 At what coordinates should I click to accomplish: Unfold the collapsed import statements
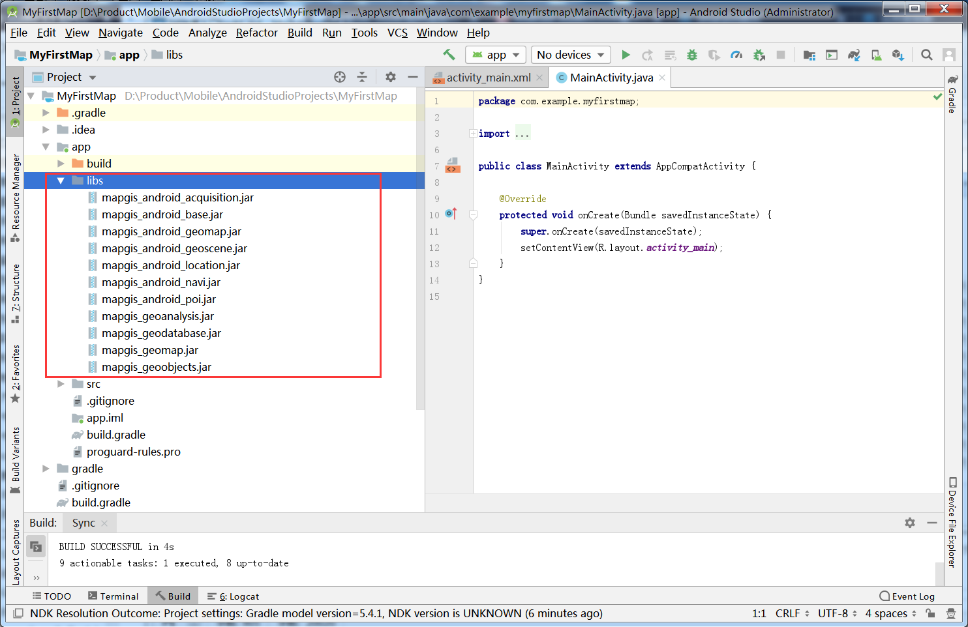click(473, 133)
